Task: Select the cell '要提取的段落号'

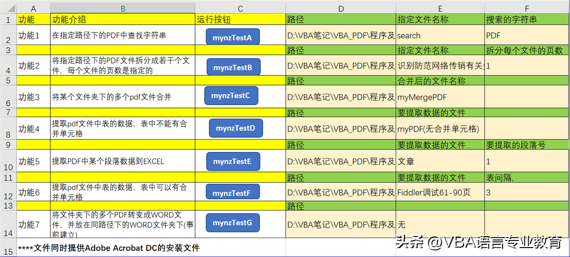Action: click(x=527, y=145)
